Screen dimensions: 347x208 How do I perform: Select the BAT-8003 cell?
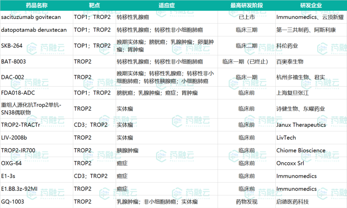37,62
